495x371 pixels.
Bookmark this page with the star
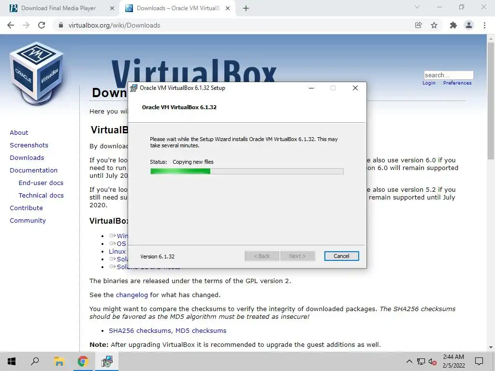[434, 25]
